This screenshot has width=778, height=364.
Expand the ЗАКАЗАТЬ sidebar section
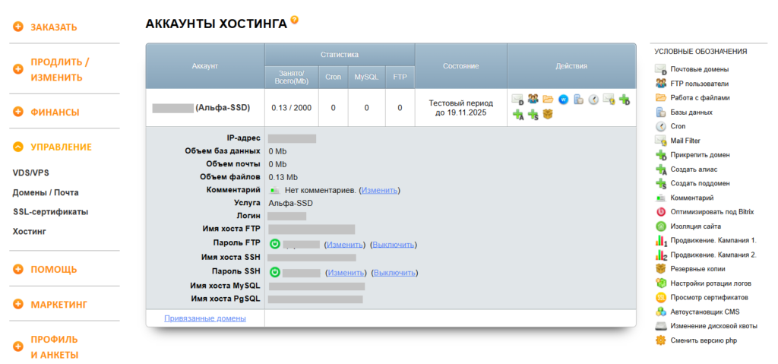(18, 27)
